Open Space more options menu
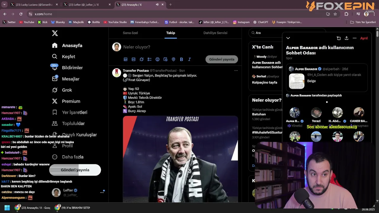The image size is (379, 213). [x=354, y=38]
